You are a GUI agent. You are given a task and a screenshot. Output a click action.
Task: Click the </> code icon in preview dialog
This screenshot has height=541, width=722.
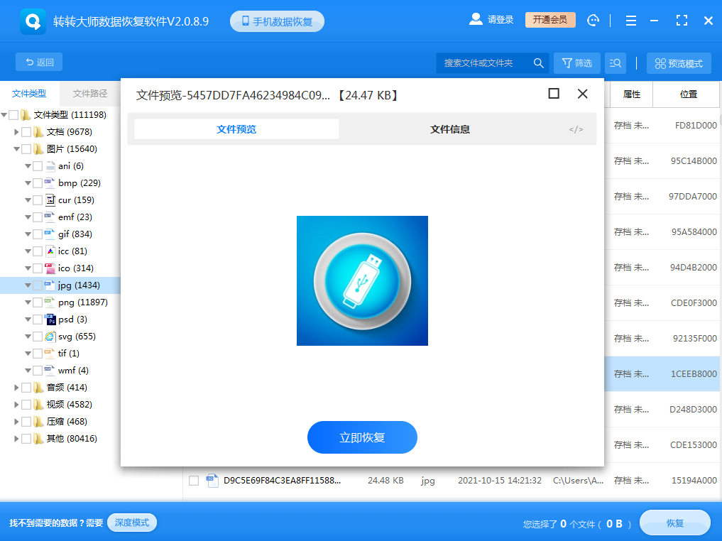pos(575,129)
